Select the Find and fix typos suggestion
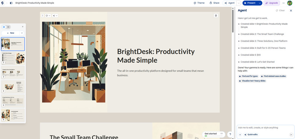The image size is (295, 139). point(248,76)
